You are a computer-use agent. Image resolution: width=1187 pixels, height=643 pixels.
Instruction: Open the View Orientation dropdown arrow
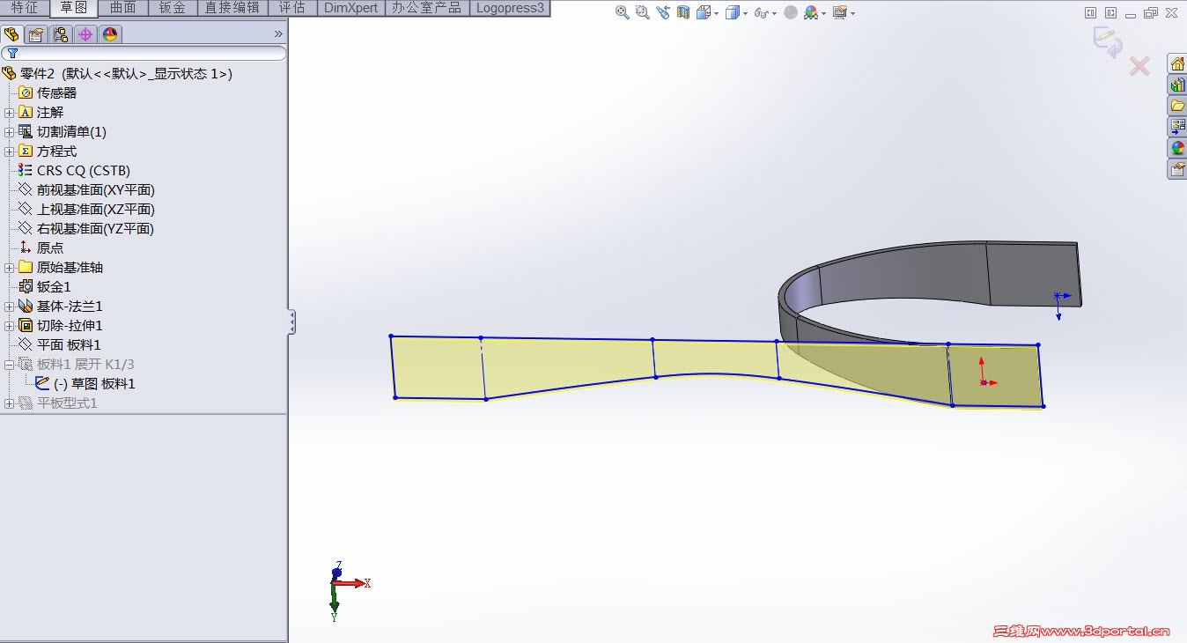716,13
